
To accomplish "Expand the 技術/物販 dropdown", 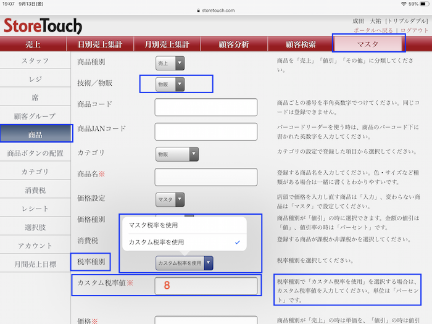I will (x=170, y=85).
